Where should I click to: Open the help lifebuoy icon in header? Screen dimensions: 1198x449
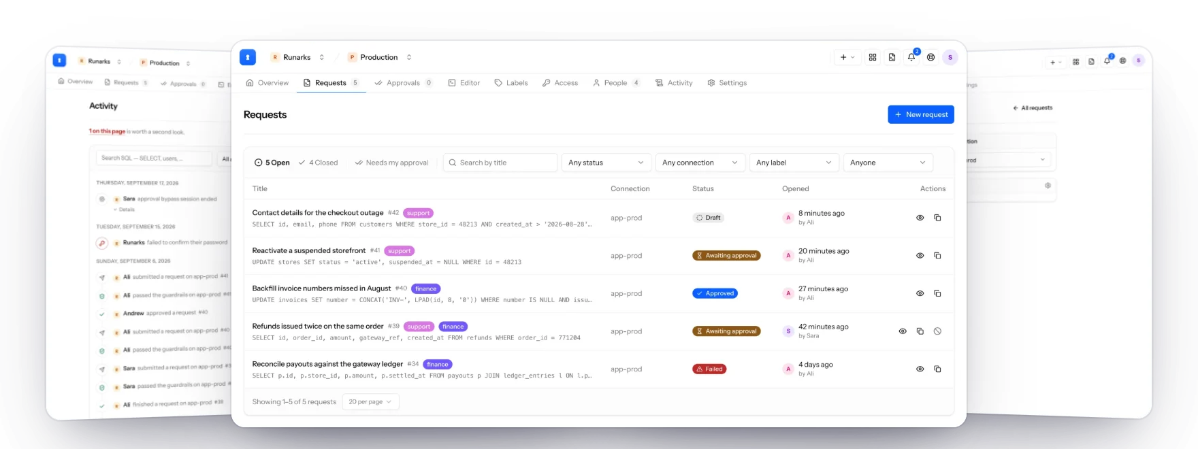tap(930, 58)
